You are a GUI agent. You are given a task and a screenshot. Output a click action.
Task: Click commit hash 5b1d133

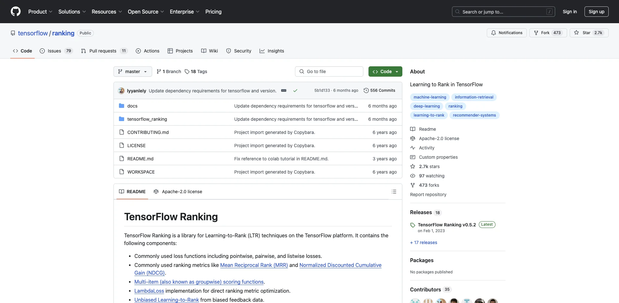[x=322, y=90]
